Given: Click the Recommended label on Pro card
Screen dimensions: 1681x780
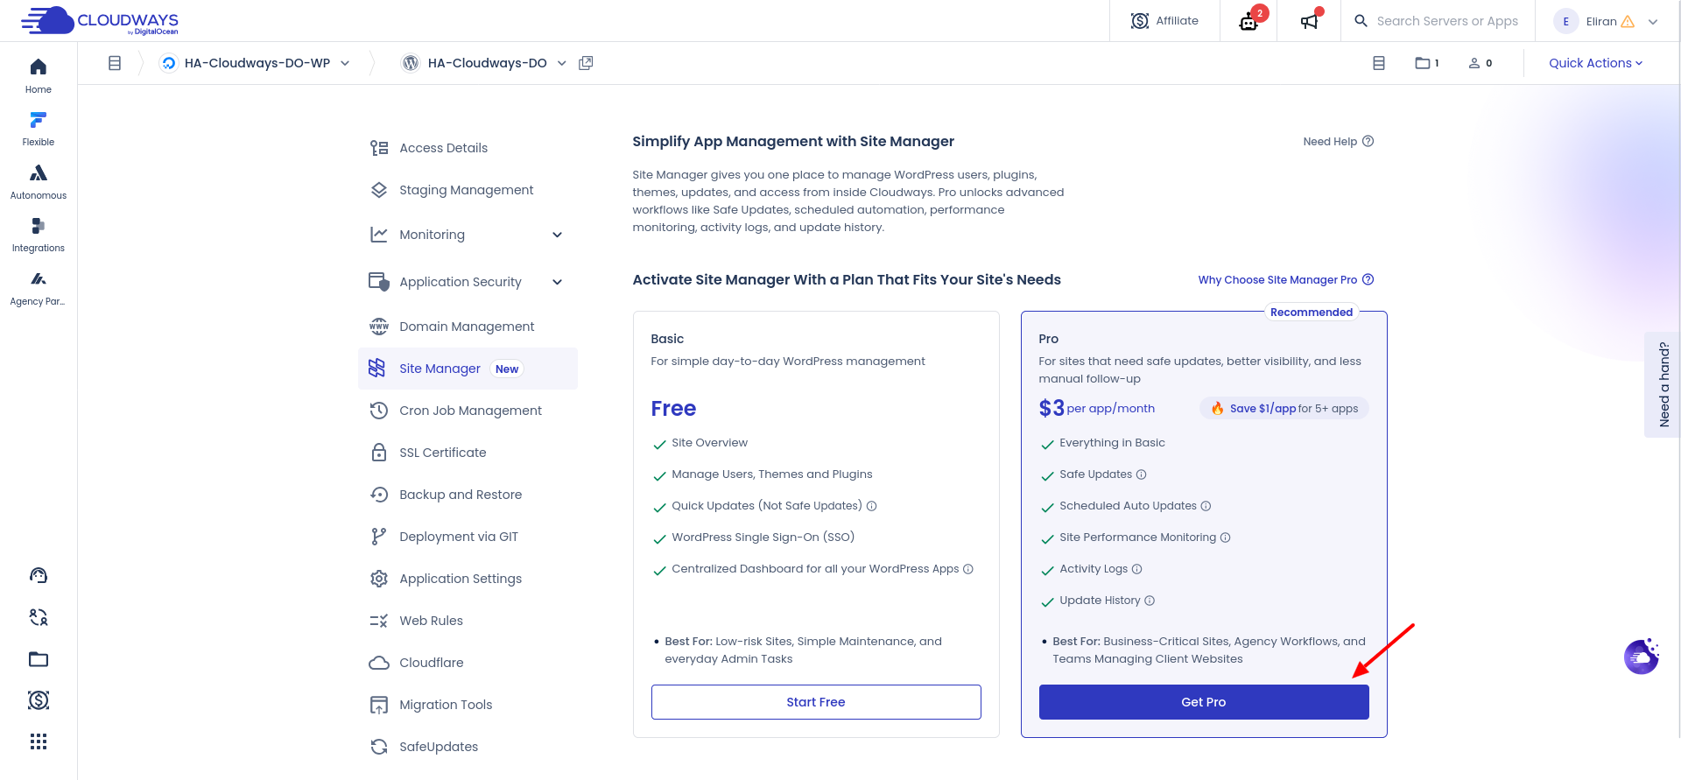Looking at the screenshot, I should [1312, 313].
